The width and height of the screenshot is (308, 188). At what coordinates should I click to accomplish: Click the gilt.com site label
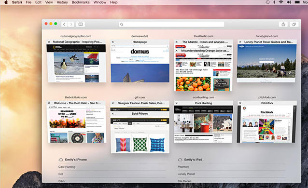point(140,97)
